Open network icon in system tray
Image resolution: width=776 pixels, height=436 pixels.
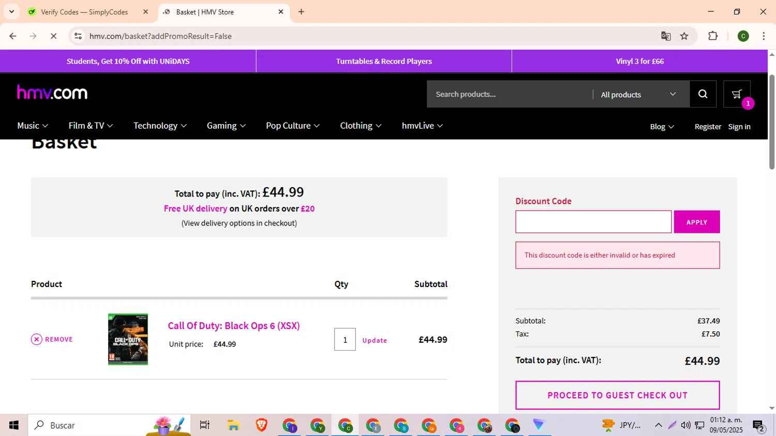click(699, 425)
